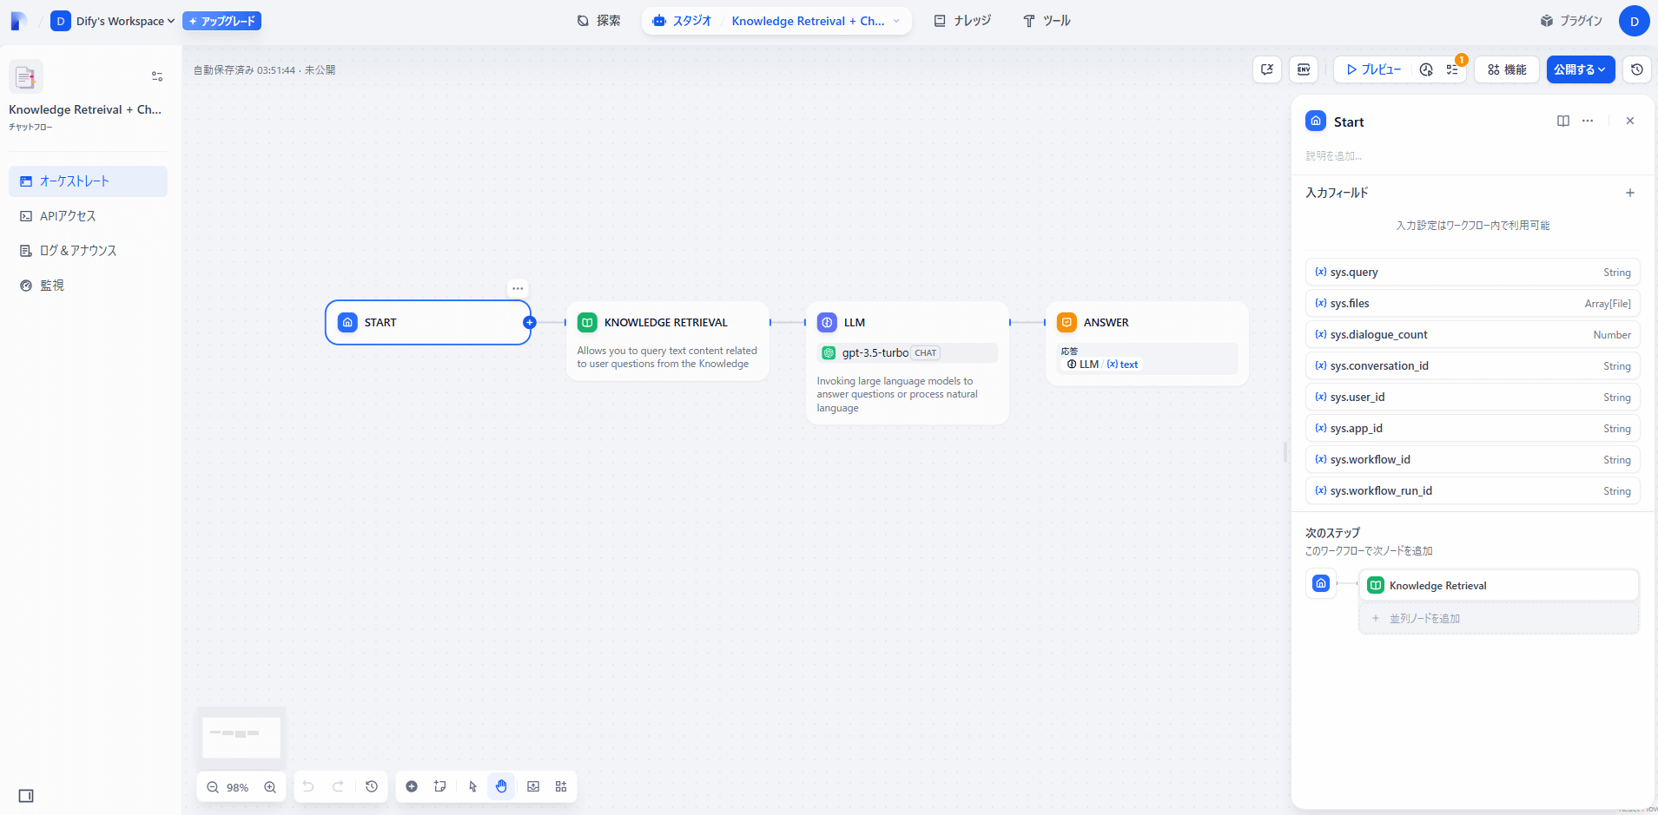Viewport: 1658px width, 815px height.
Task: Add an input field with plus
Action: (1630, 193)
